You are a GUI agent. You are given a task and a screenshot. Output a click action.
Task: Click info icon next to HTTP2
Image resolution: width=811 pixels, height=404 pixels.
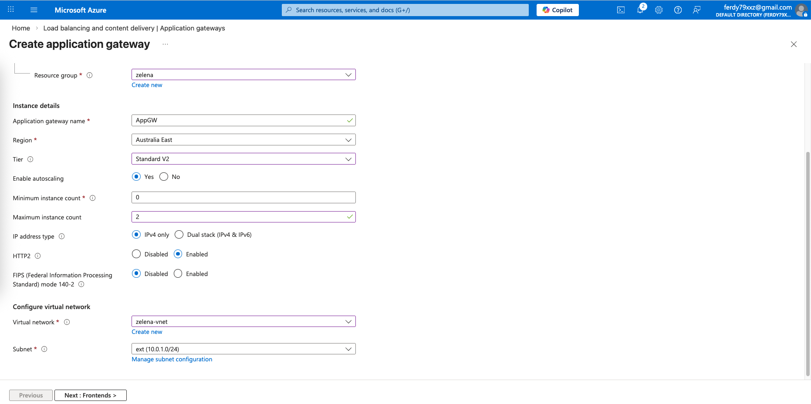[38, 256]
